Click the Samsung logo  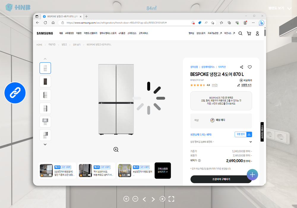click(45, 33)
